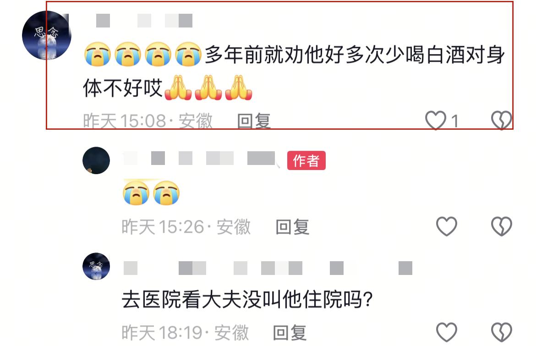Open the large 思念 moon avatar profile
This screenshot has width=536, height=346.
click(x=47, y=35)
